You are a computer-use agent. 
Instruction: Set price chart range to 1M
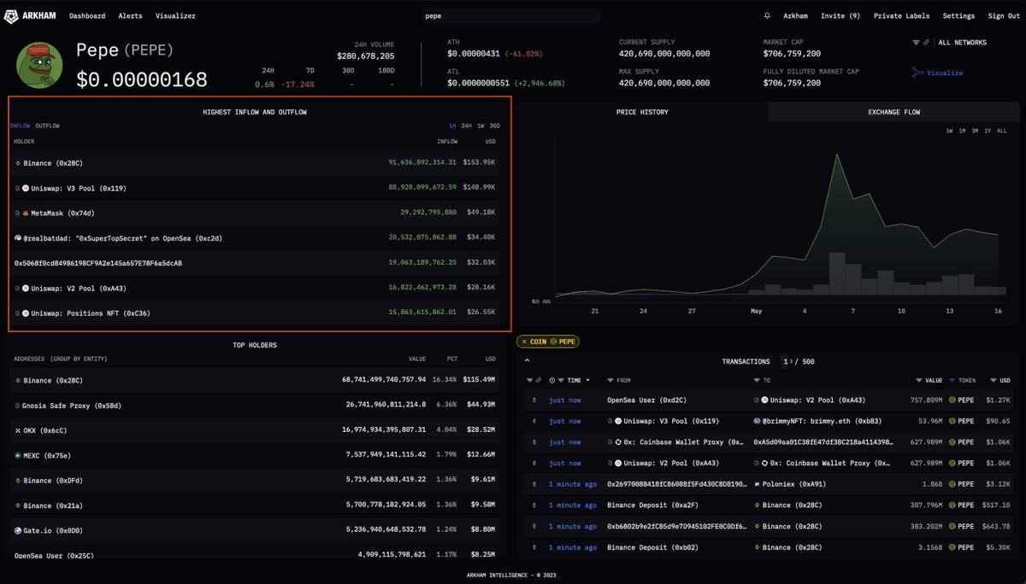tap(962, 131)
